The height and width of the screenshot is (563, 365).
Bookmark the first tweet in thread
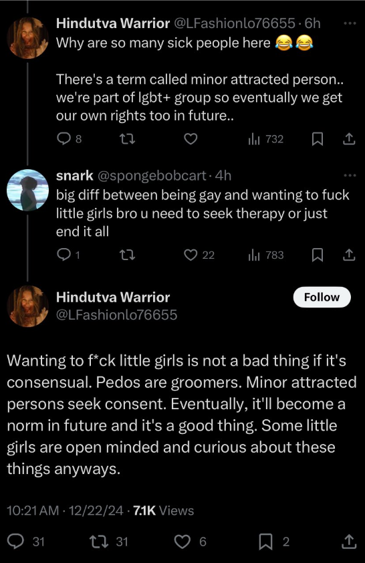click(318, 139)
